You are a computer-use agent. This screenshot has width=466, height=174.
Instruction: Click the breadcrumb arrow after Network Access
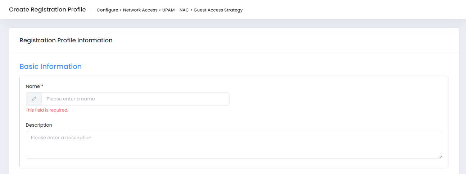160,10
